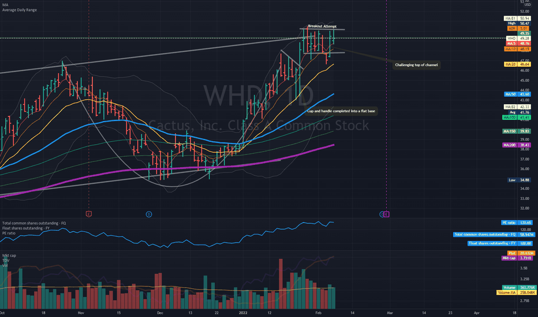Click the Nov label on time axis
The width and height of the screenshot is (538, 317).
[x=81, y=313]
